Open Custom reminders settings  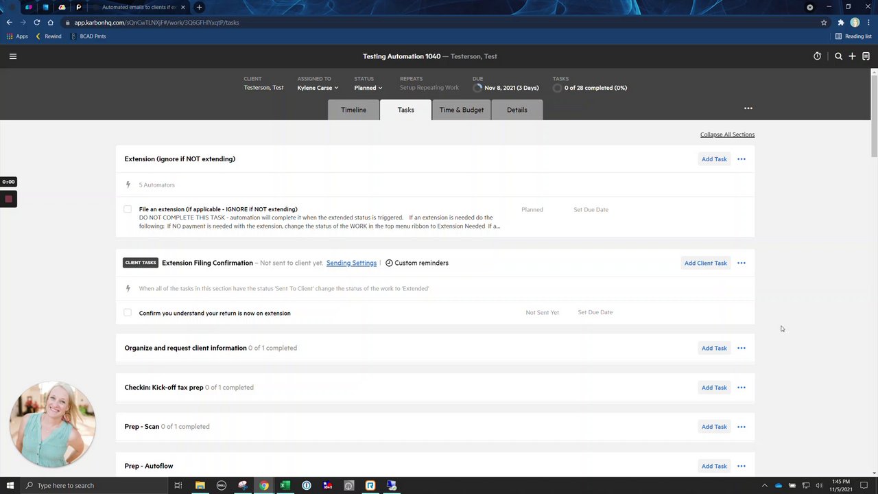(x=417, y=263)
